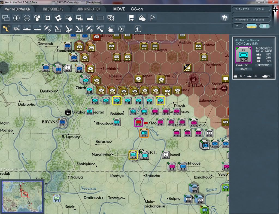Toggle the factory display icon
Image resolution: width=279 pixels, height=214 pixels.
pos(90,18)
